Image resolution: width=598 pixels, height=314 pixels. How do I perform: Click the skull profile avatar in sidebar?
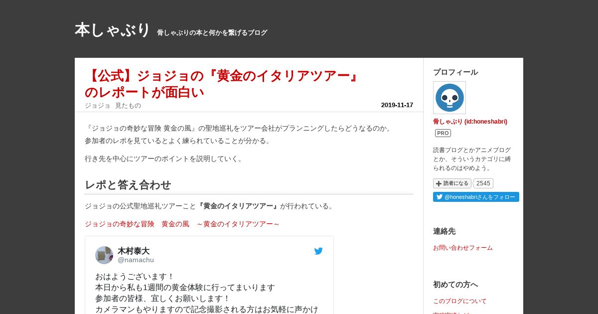click(x=449, y=98)
